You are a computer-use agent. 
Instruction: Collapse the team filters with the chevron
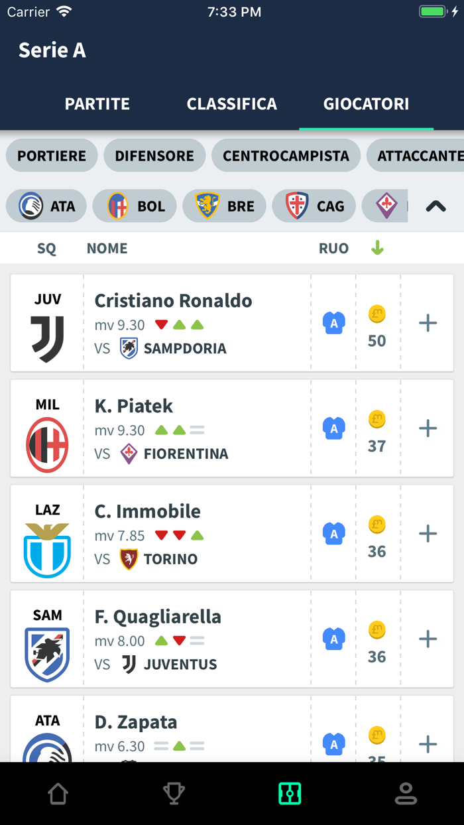(435, 206)
